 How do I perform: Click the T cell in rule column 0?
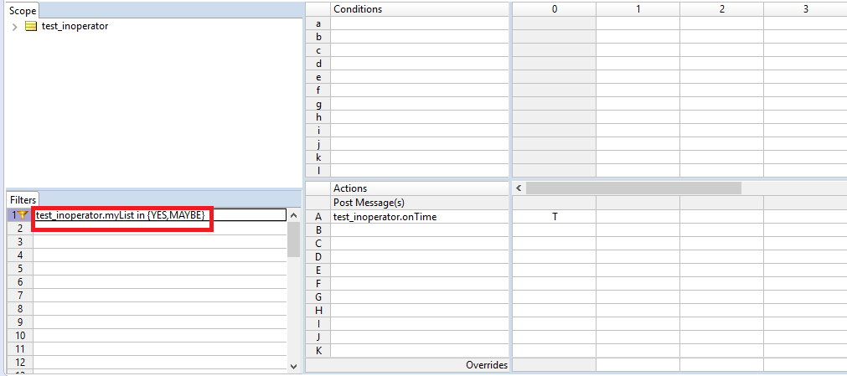coord(555,217)
